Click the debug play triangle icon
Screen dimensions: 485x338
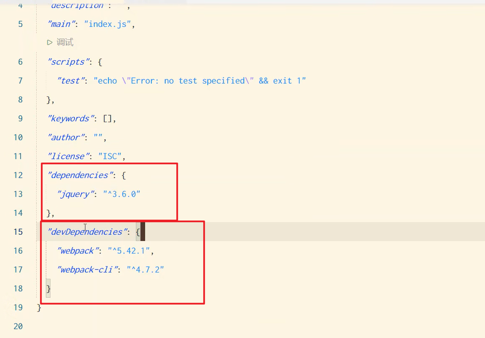pos(50,42)
